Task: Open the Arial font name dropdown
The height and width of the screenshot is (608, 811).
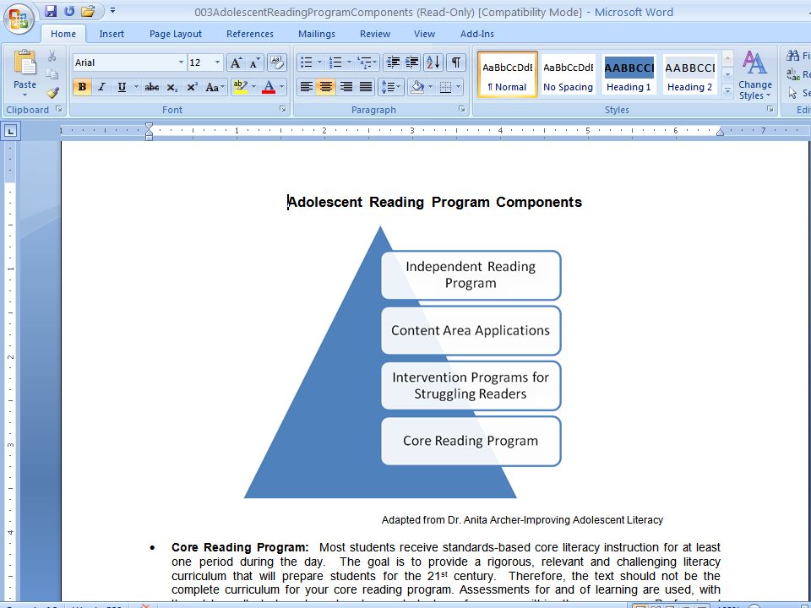Action: [x=181, y=62]
